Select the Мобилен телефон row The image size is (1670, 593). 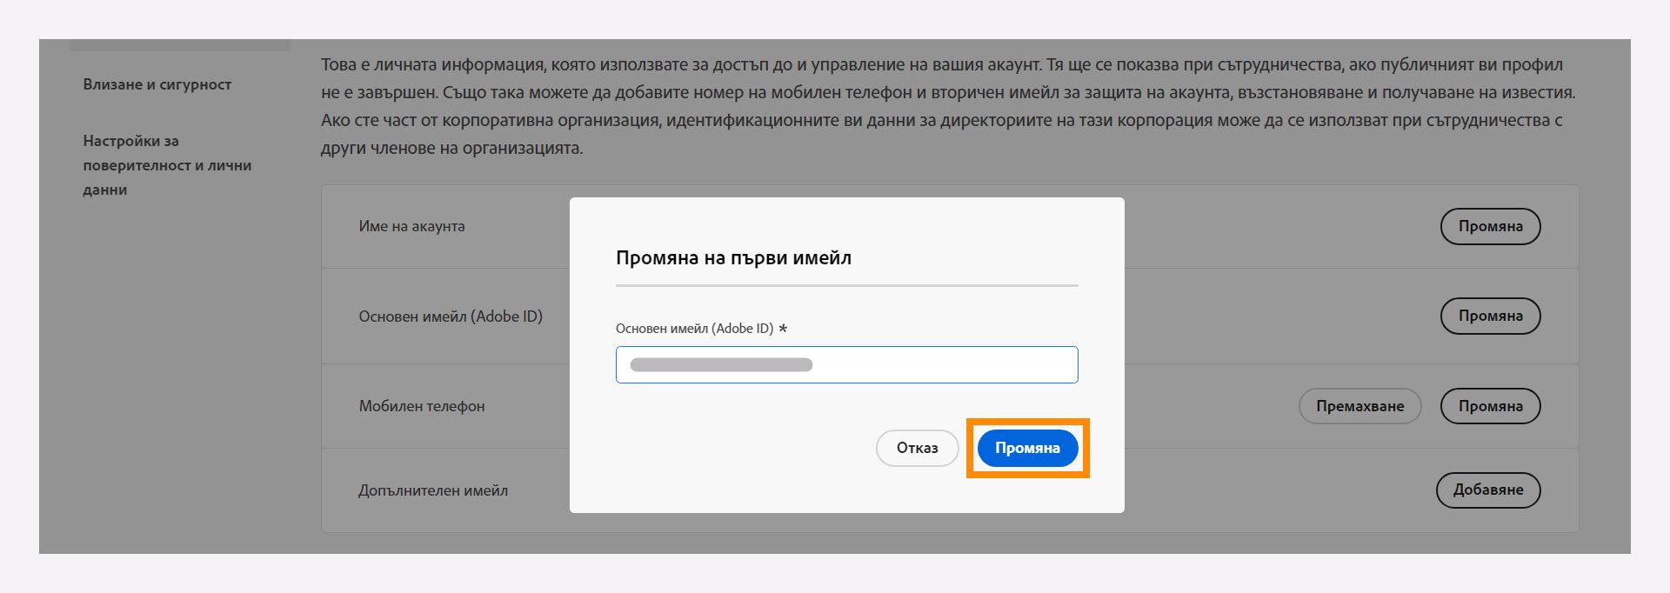(x=424, y=405)
